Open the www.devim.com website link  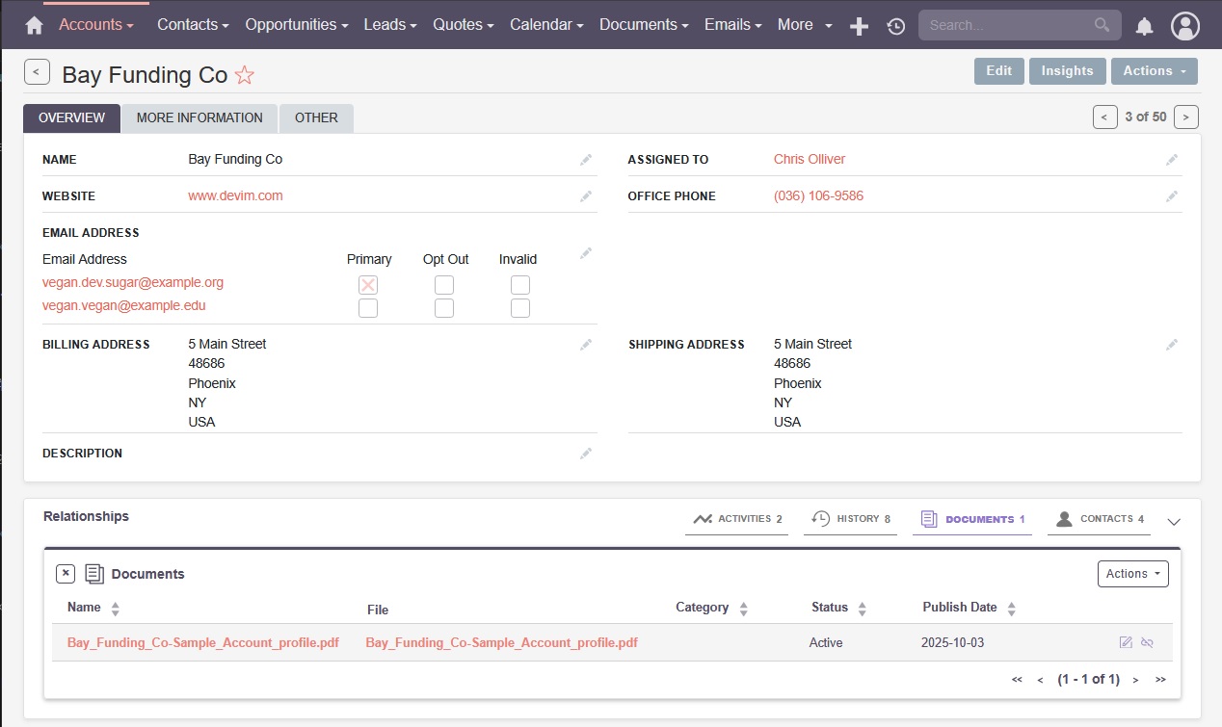click(235, 196)
